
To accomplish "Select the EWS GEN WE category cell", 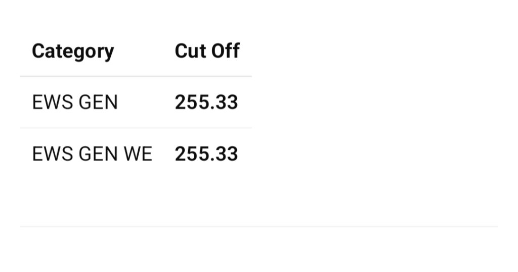I will pos(92,154).
